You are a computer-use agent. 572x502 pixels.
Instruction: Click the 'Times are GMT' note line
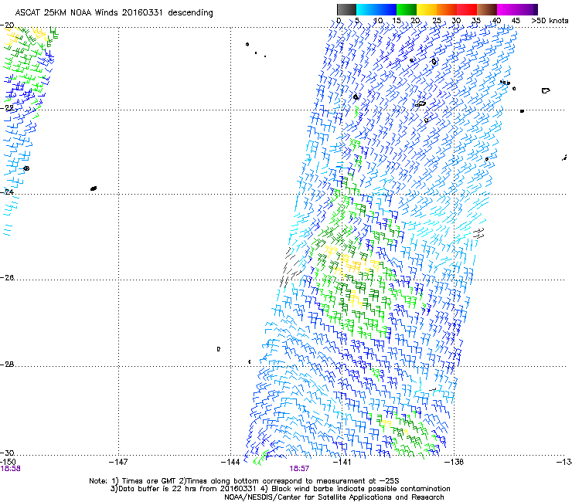click(244, 481)
